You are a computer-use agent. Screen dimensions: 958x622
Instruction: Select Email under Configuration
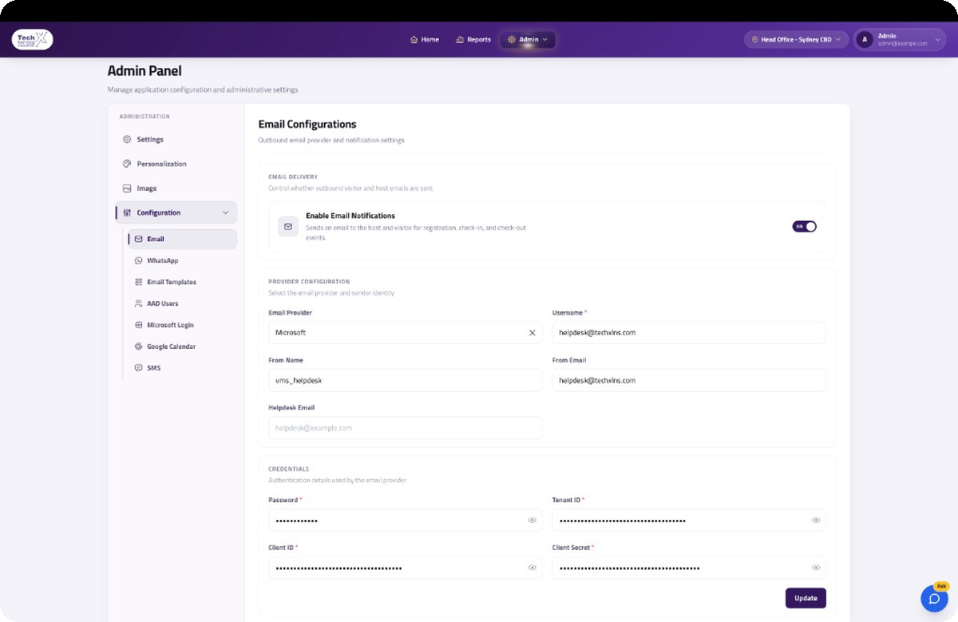(x=183, y=239)
